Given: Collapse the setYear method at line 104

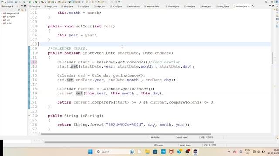Looking at the screenshot, I should (37, 26).
